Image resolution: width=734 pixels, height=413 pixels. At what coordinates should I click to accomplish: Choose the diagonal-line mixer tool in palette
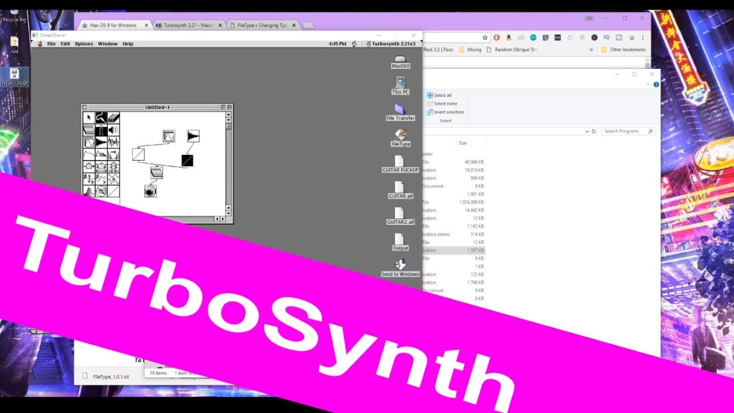(x=114, y=191)
